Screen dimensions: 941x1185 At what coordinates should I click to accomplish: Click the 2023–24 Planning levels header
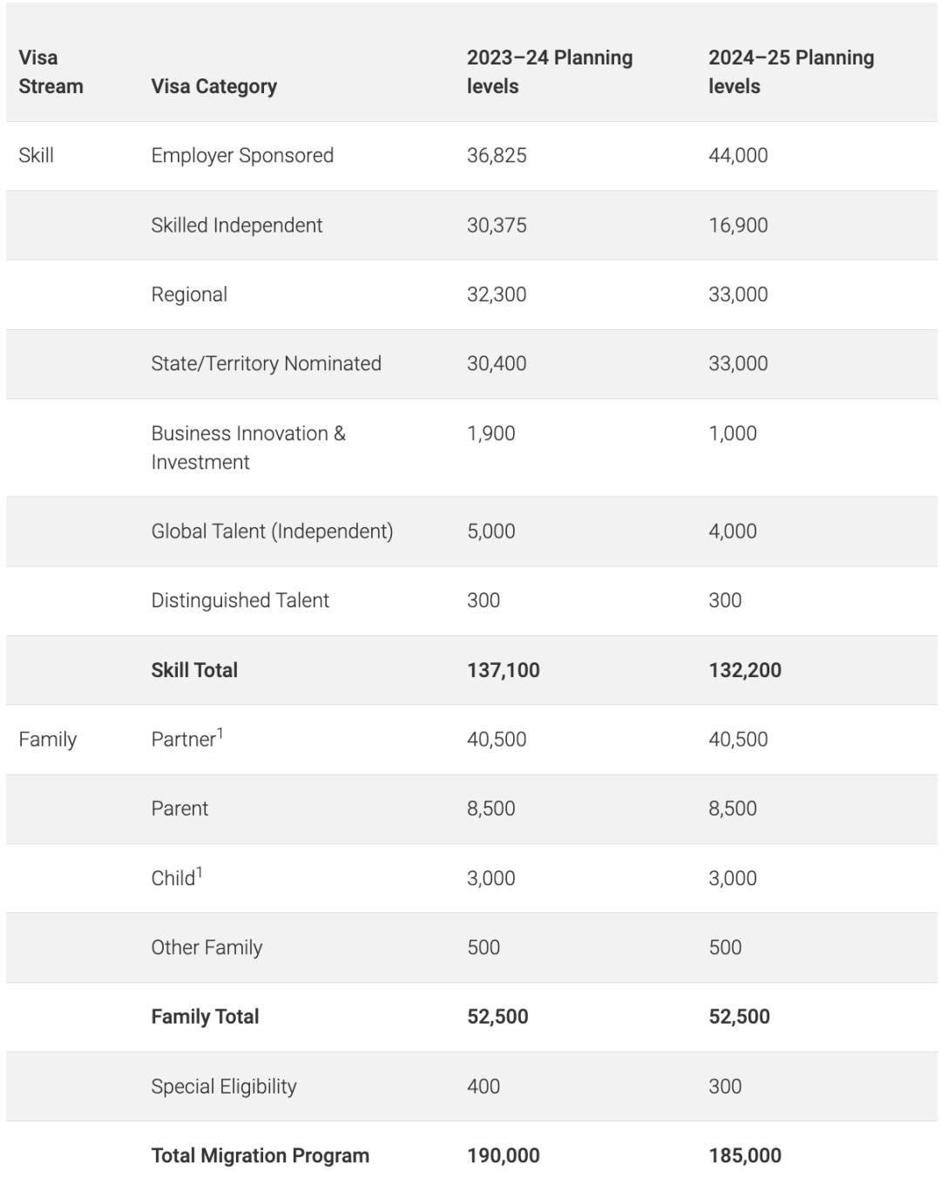point(549,71)
